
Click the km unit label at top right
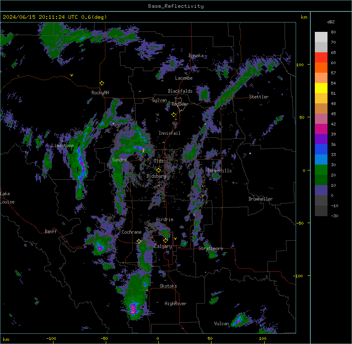pos(304,17)
